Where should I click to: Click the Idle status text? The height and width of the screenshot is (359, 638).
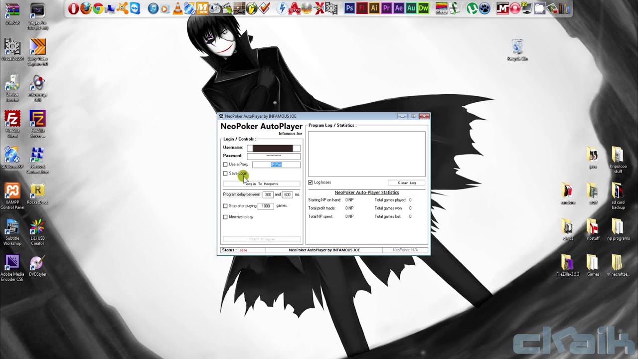coord(243,250)
